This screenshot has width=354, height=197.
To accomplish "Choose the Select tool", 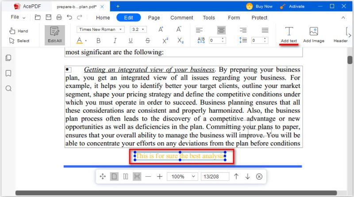I will point(19,41).
